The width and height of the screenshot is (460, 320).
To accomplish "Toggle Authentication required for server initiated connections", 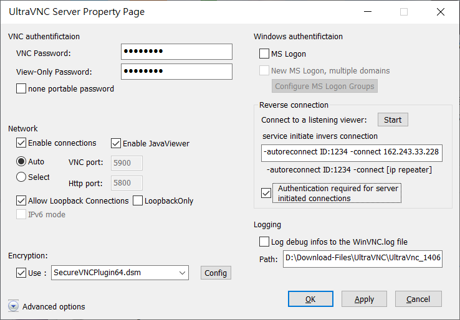I will (266, 193).
